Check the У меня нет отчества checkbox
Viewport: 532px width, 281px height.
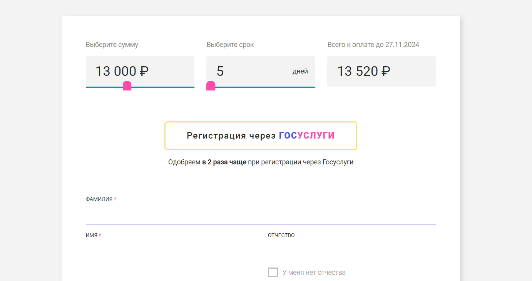(273, 273)
